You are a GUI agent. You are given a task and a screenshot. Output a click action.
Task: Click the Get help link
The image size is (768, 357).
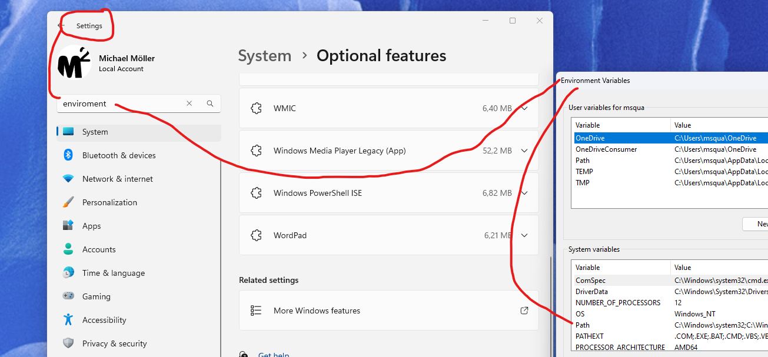(x=273, y=355)
